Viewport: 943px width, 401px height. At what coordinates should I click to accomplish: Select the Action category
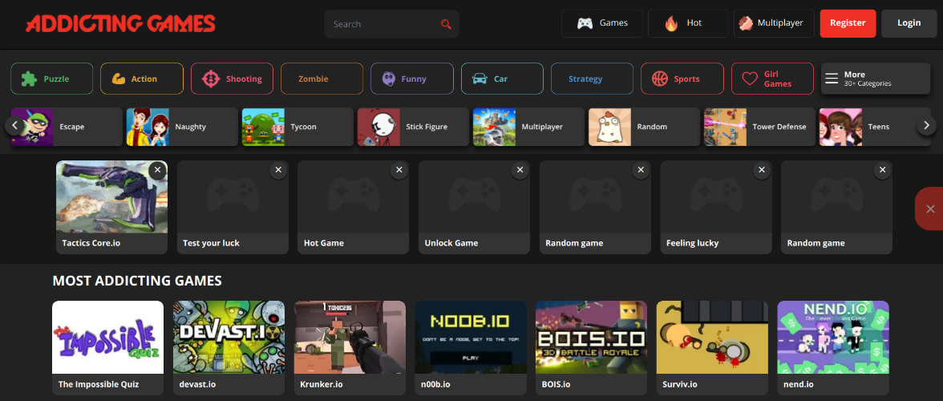(142, 79)
